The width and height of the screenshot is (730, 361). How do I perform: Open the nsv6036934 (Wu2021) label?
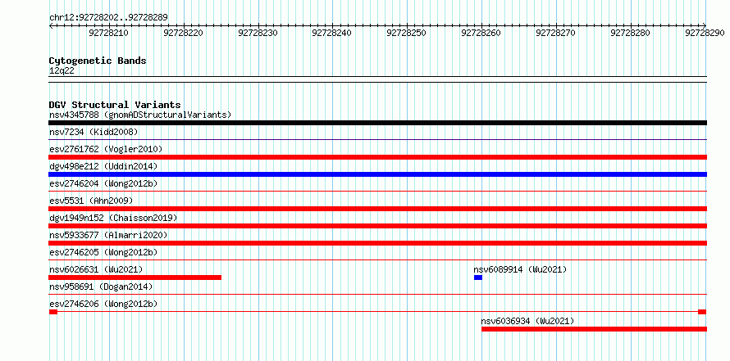527,321
